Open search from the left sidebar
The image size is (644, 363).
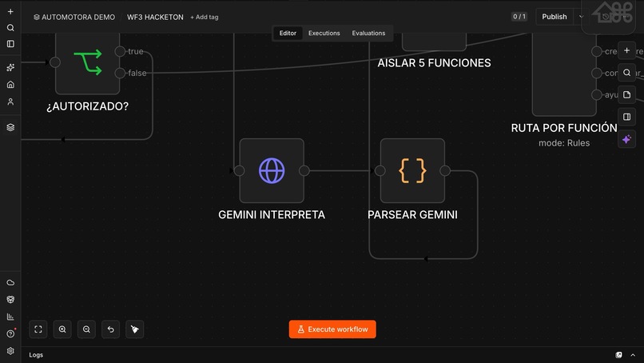pos(10,27)
